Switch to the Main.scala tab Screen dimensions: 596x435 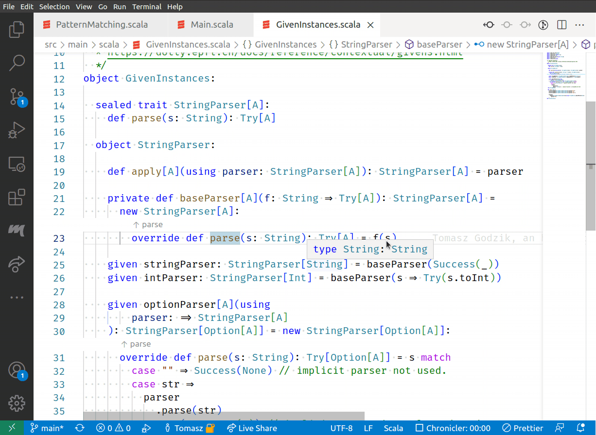tap(210, 25)
